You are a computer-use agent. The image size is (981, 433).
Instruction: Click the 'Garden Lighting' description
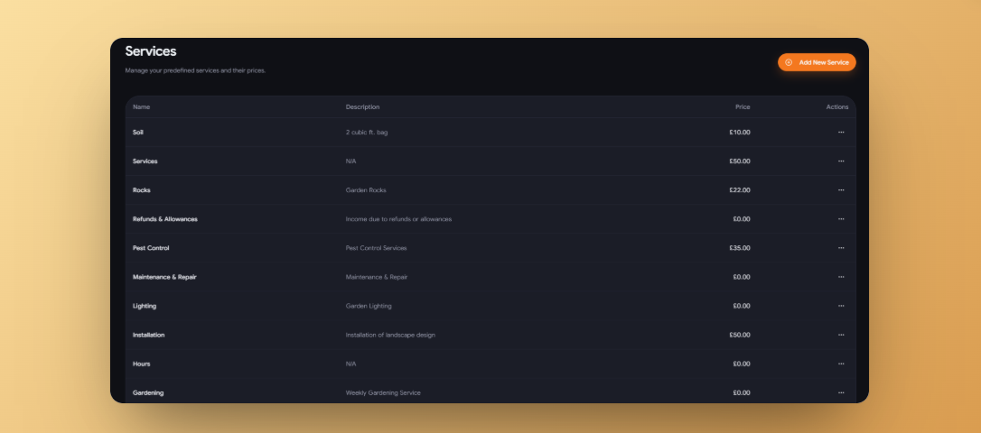[x=369, y=306]
